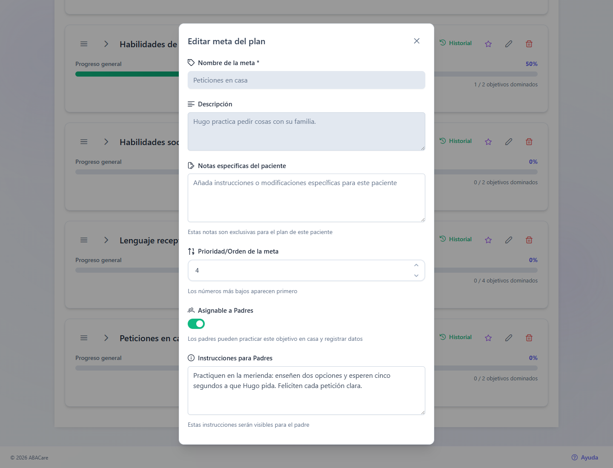The image size is (613, 468).
Task: Expand the Peticiones en ca goal chevron
Action: click(106, 338)
